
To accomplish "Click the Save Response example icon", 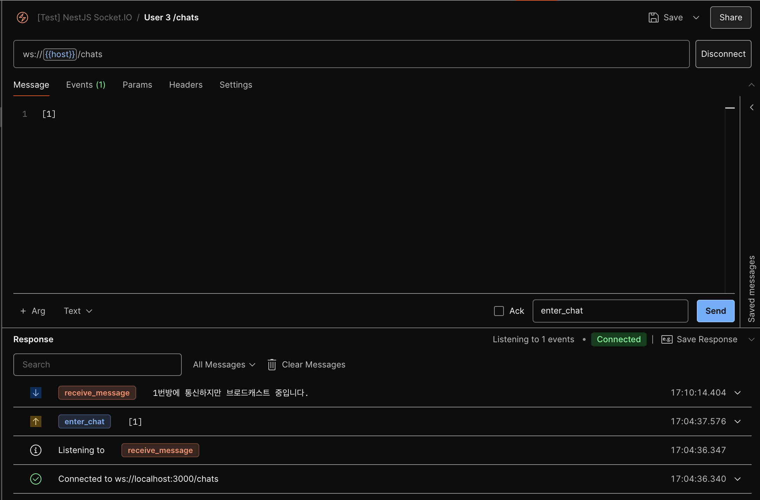I will tap(667, 339).
